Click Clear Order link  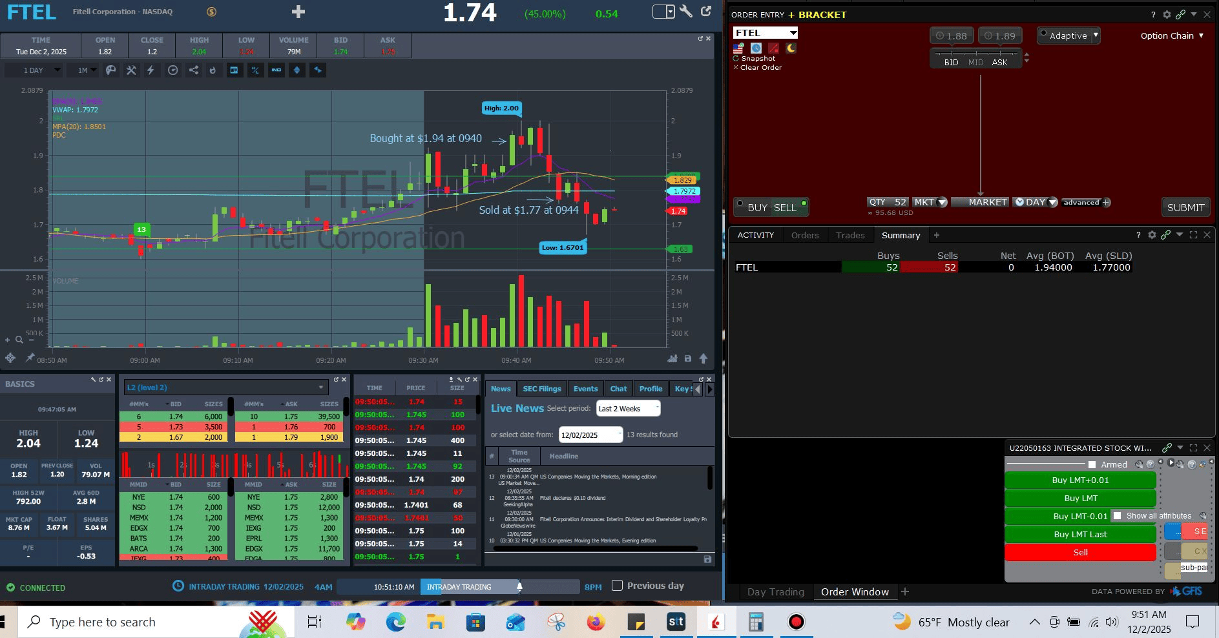(757, 67)
